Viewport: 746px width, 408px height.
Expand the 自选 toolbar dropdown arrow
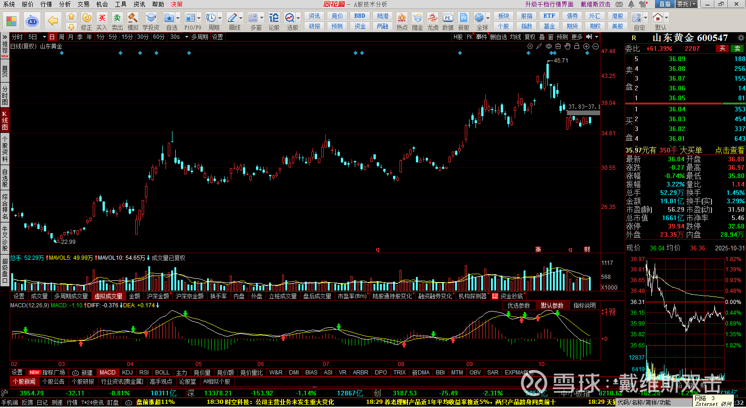[178, 18]
